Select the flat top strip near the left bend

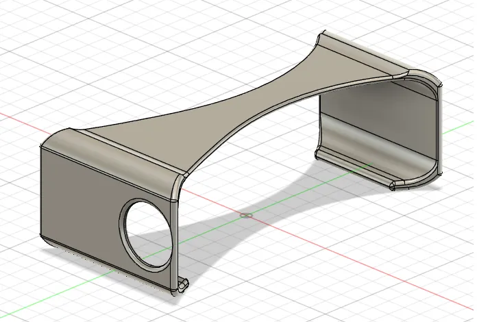pos(134,148)
